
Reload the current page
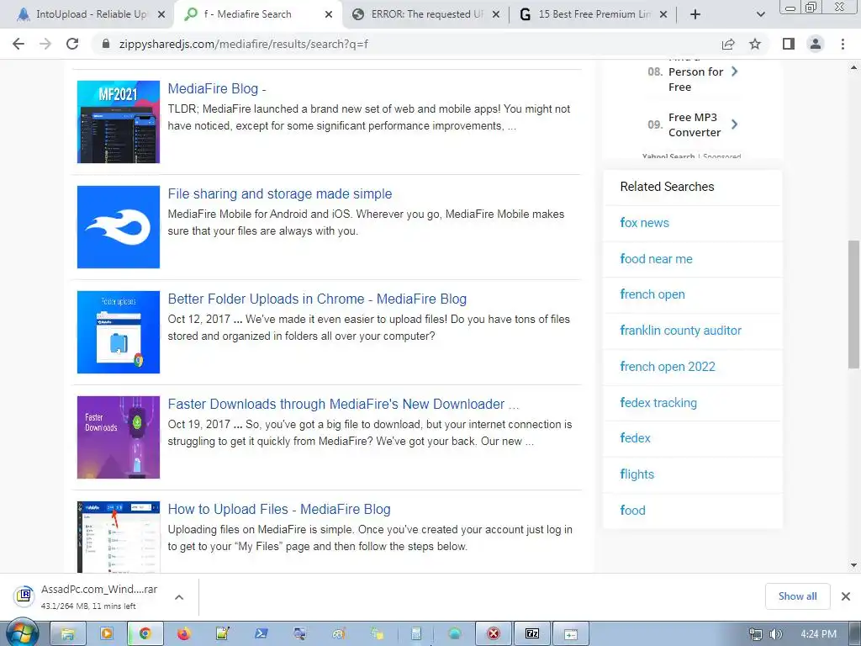(72, 44)
